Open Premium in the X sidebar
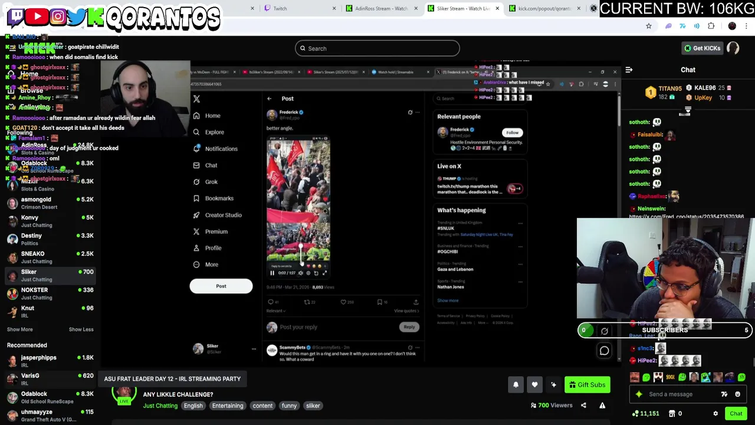 coord(211,231)
